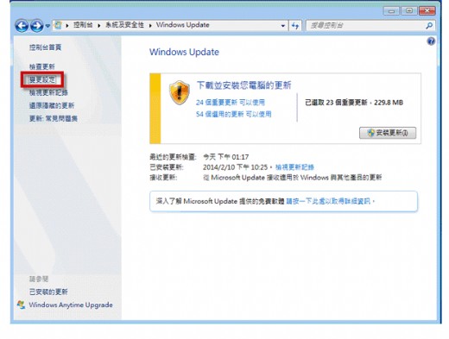Open 更新: 常見問題集 link

[54, 118]
